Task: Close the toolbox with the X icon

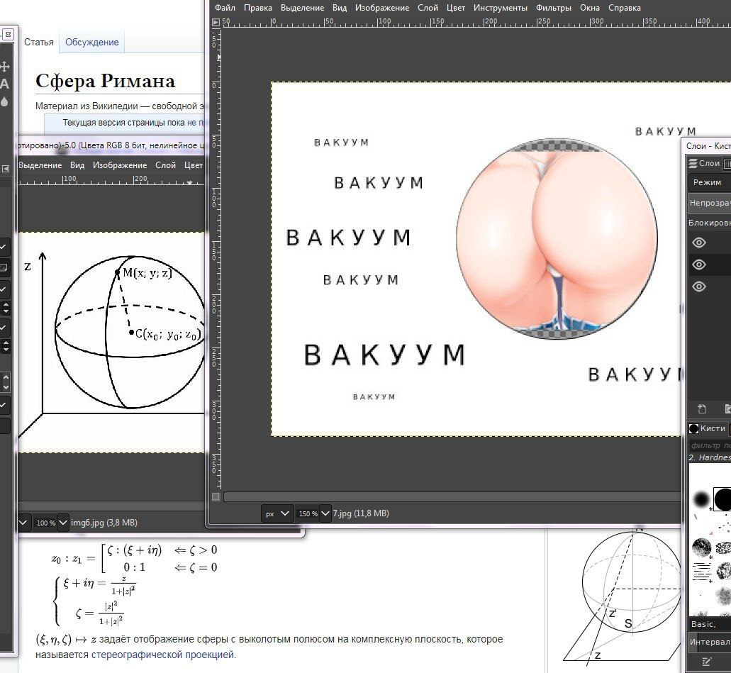Action: coord(7,34)
